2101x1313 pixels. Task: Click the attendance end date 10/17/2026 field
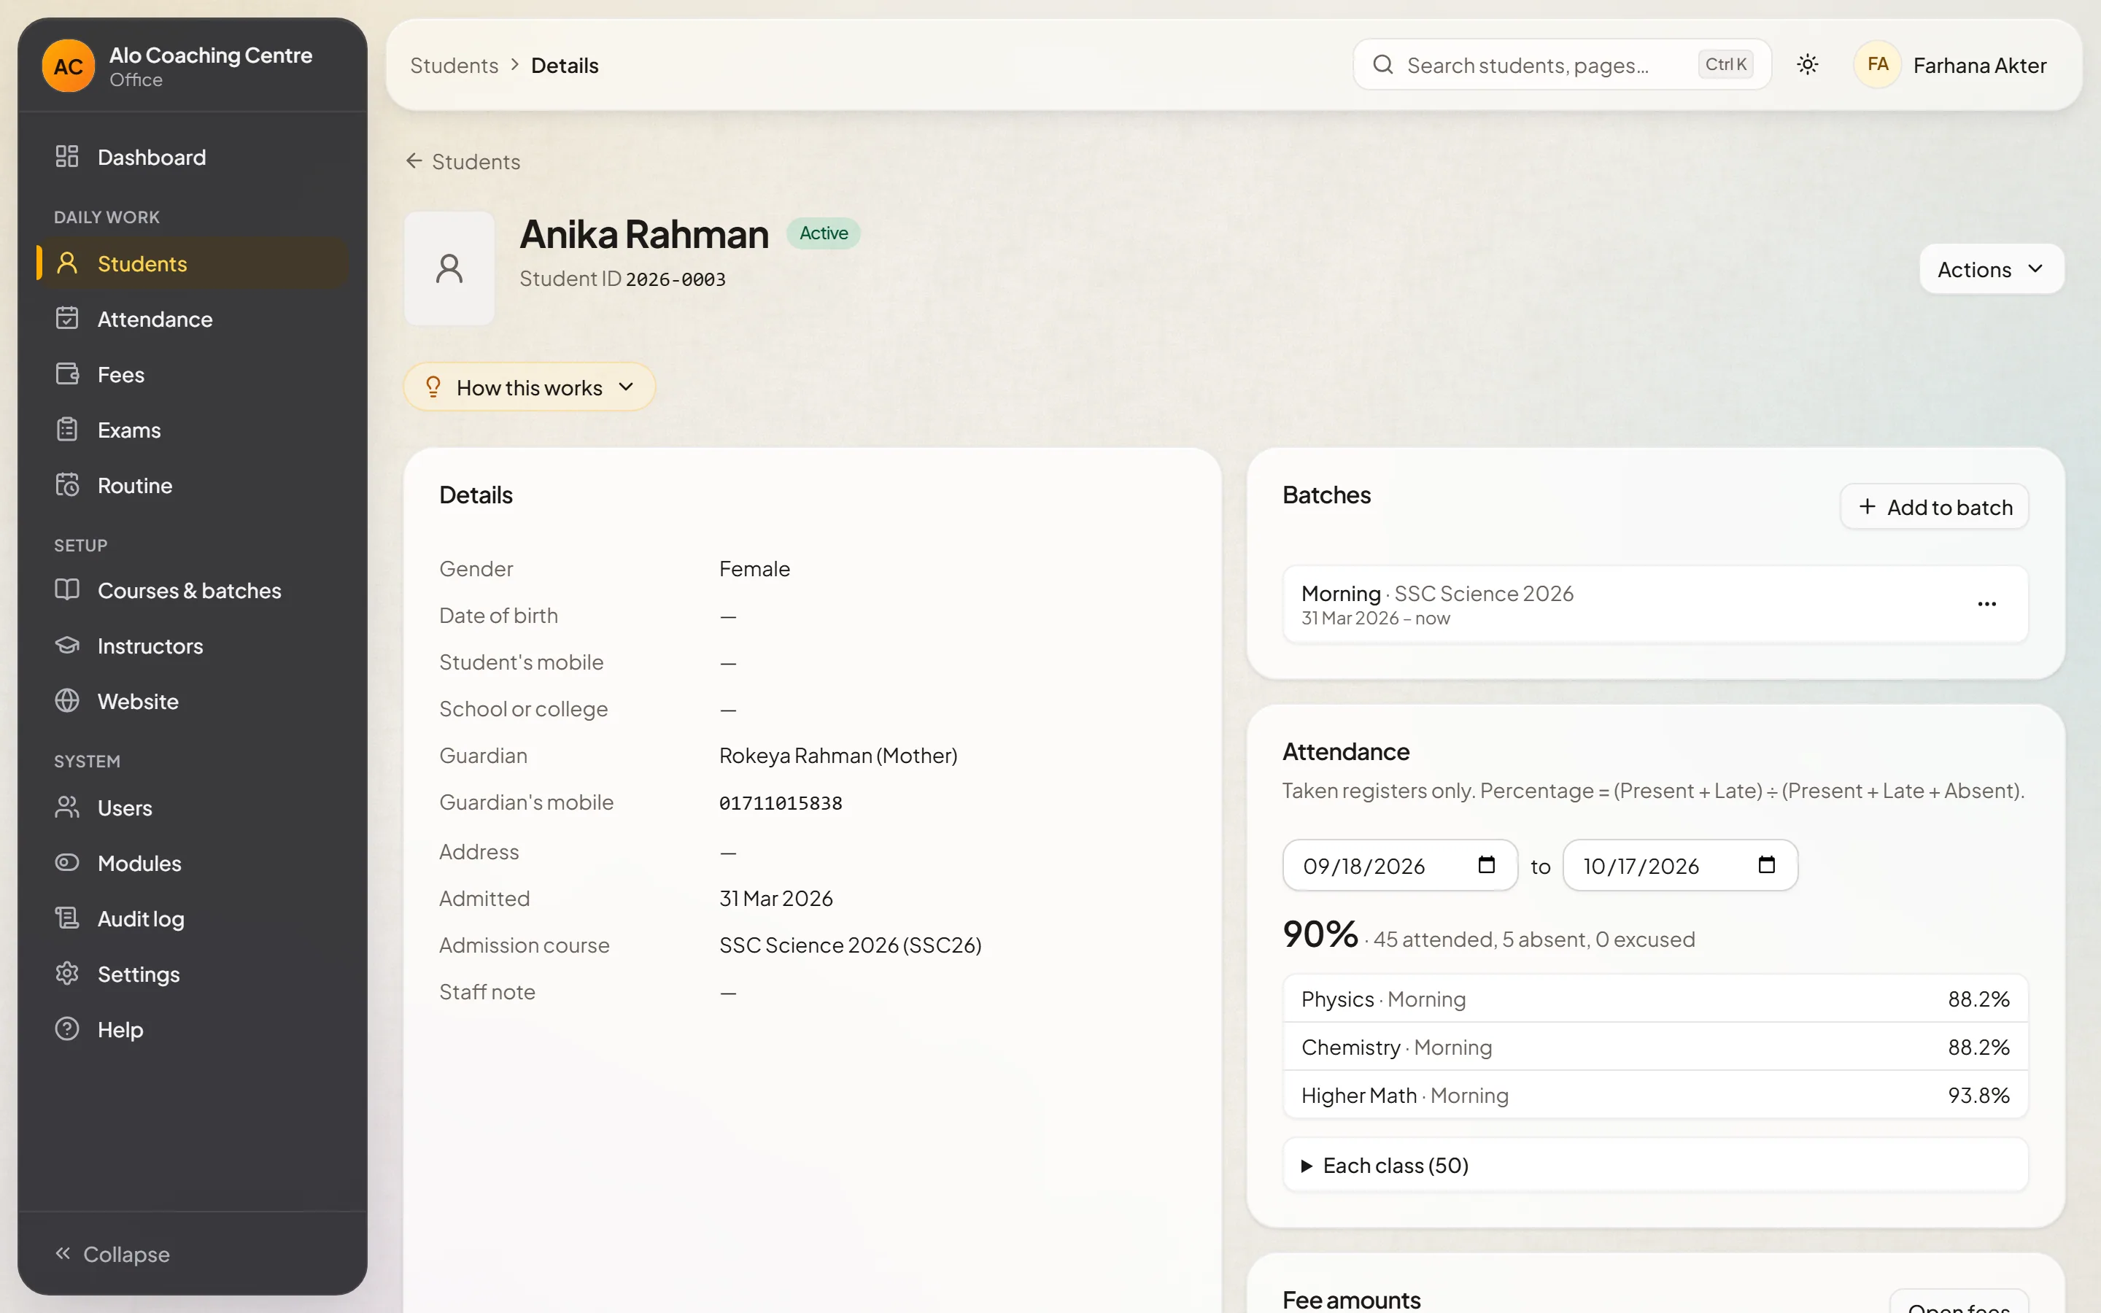click(1680, 865)
